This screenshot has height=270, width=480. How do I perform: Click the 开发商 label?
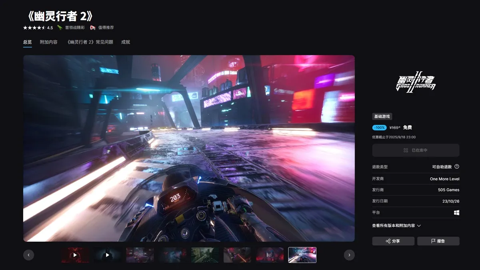[x=378, y=179]
